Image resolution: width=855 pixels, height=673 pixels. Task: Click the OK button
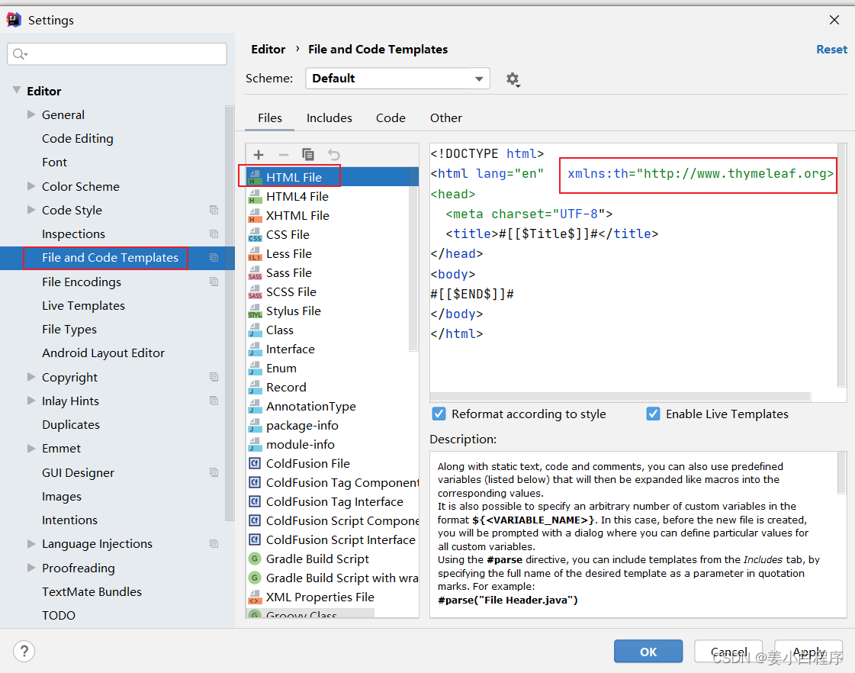tap(648, 652)
